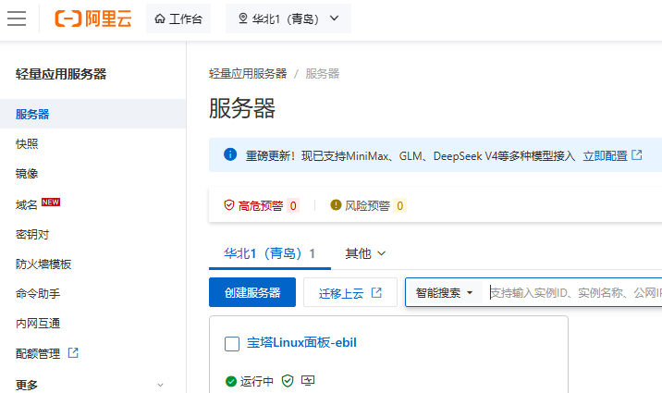The height and width of the screenshot is (393, 662).
Task: Click the 高危预警 count 0
Action: (293, 205)
